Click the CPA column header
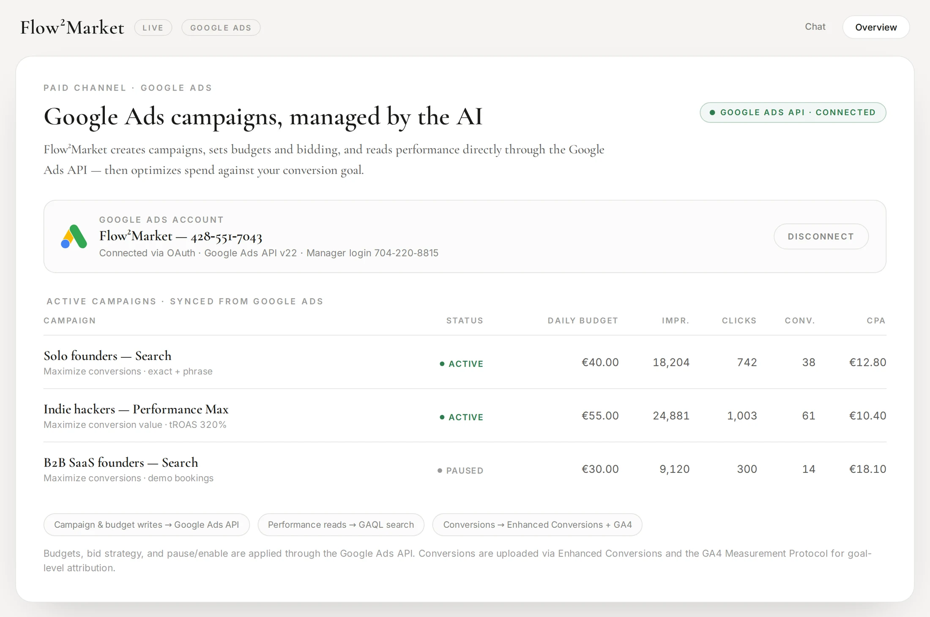 [876, 321]
